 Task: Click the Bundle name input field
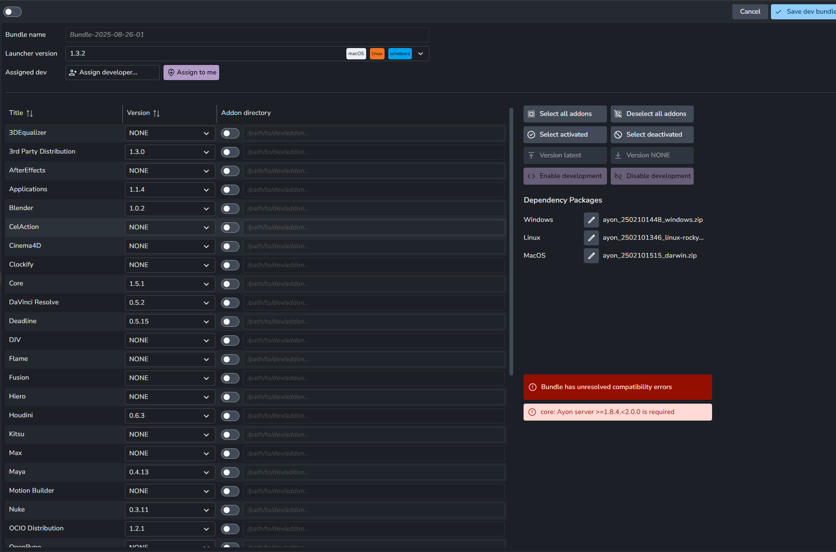tap(247, 35)
